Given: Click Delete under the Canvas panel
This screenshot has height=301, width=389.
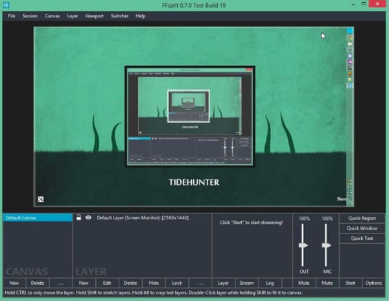Looking at the screenshot, I should tap(38, 283).
